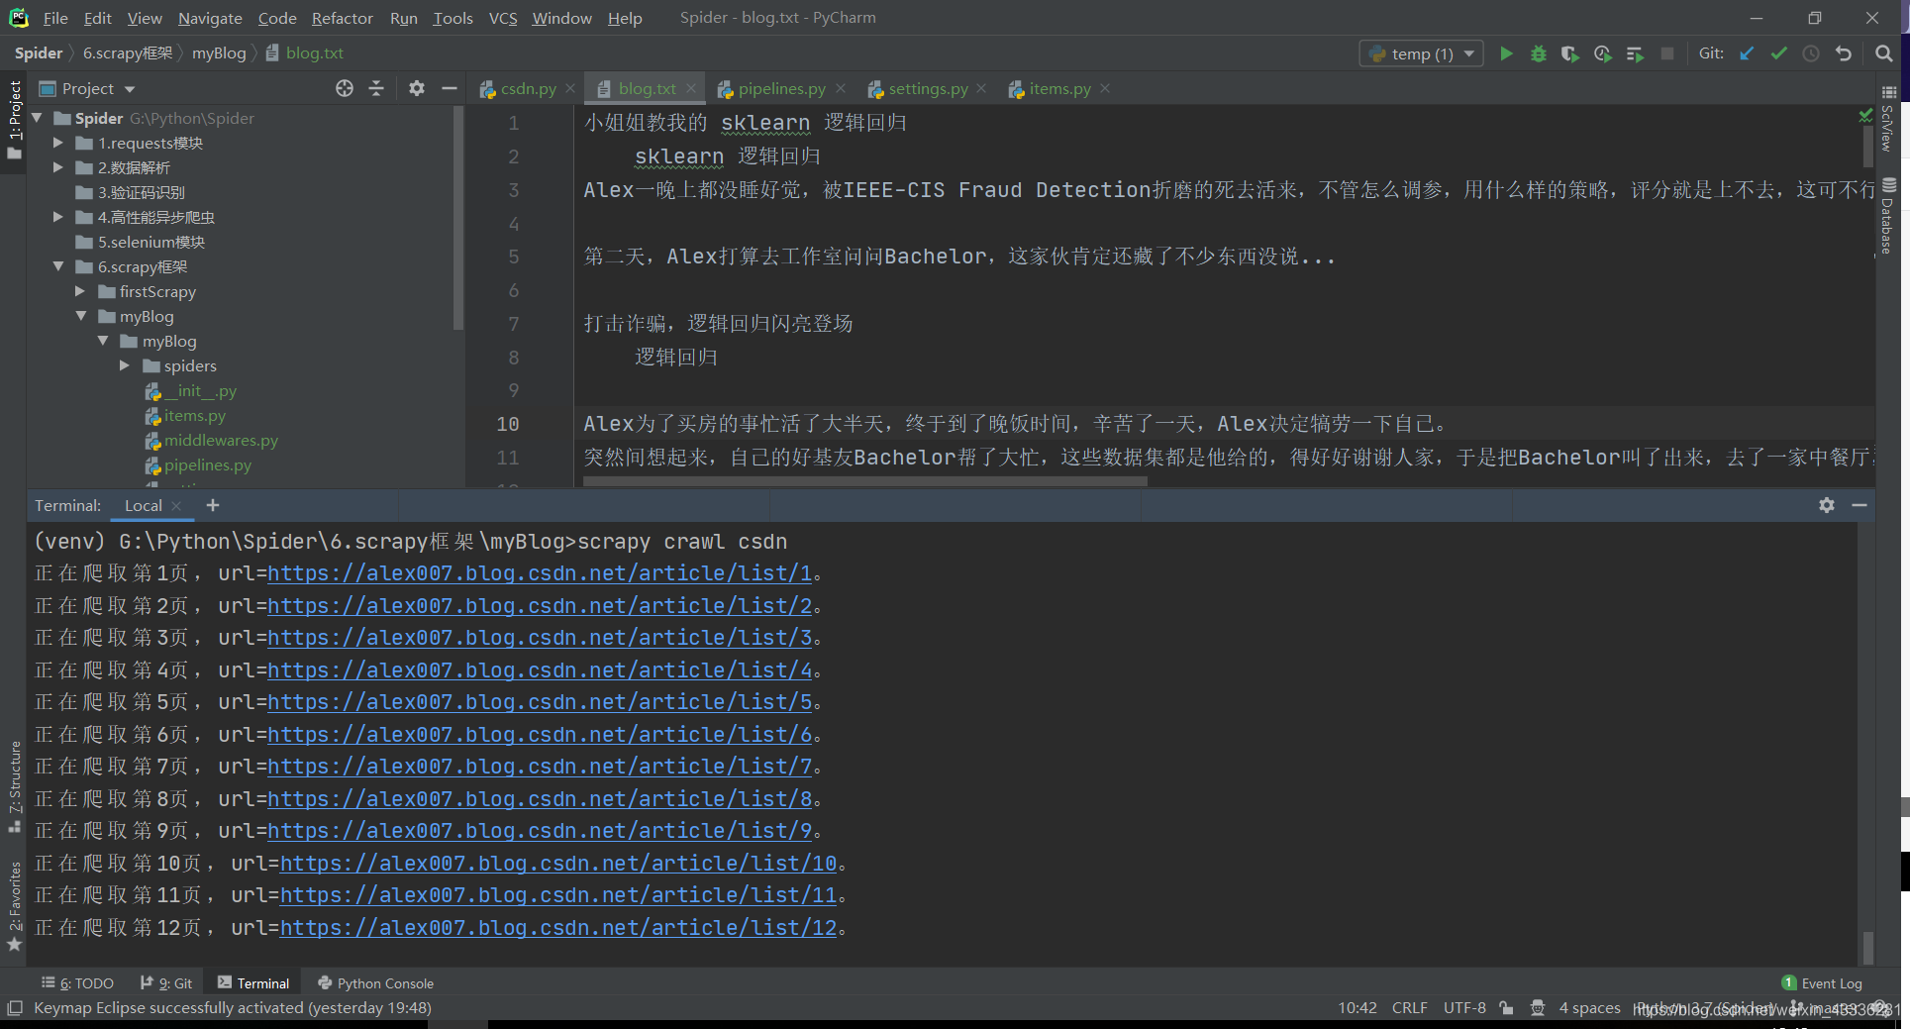Click the stop process square icon
1910x1029 pixels.
1667,53
